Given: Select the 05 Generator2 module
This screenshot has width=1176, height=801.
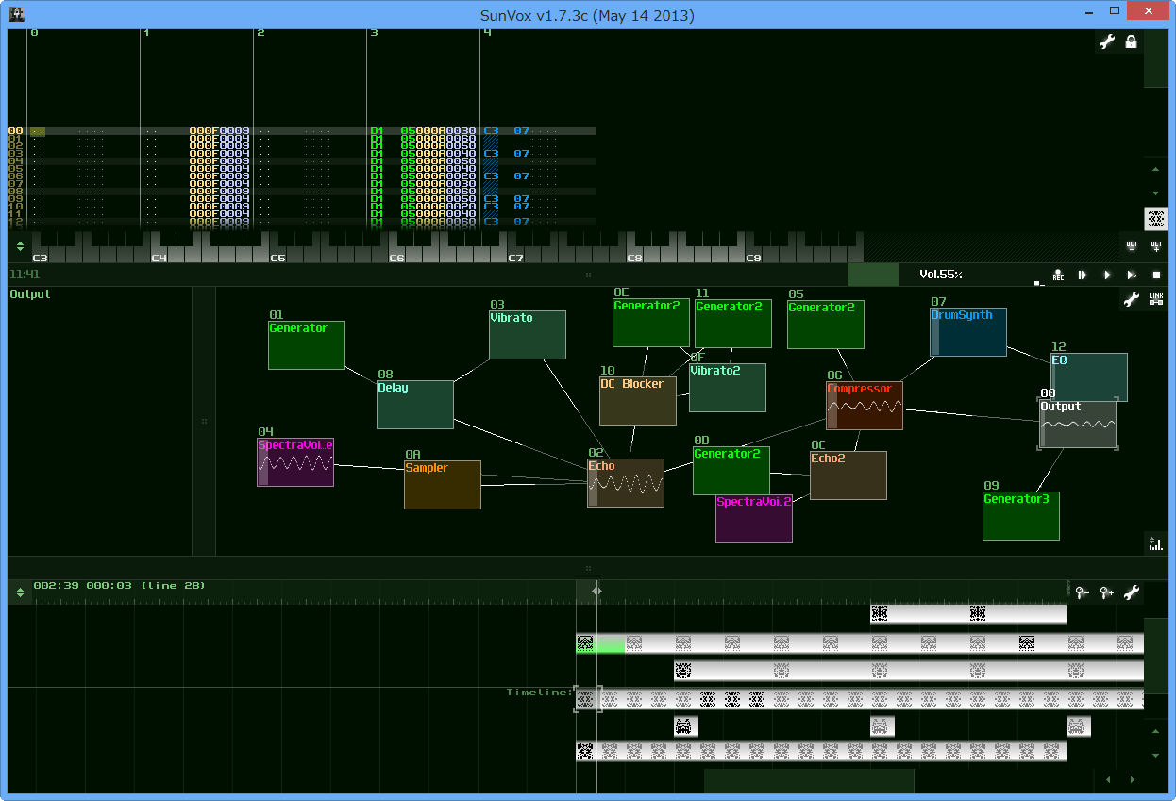Looking at the screenshot, I should click(x=826, y=325).
